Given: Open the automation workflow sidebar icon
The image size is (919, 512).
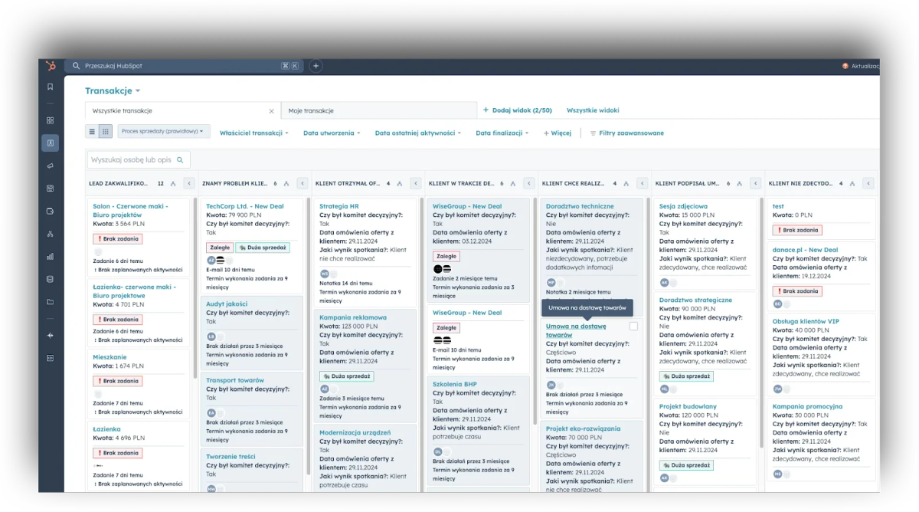Looking at the screenshot, I should 51,234.
